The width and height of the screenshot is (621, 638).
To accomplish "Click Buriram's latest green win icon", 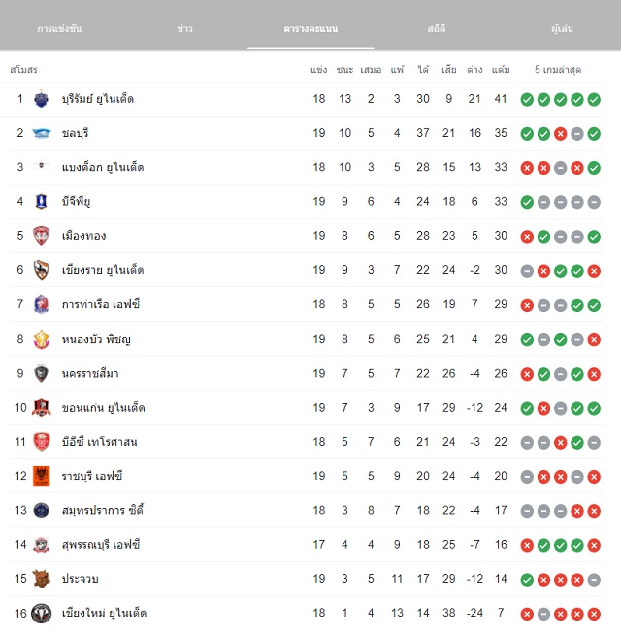I will 594,99.
